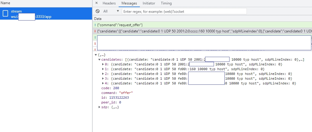Close the request details panel

point(96,3)
